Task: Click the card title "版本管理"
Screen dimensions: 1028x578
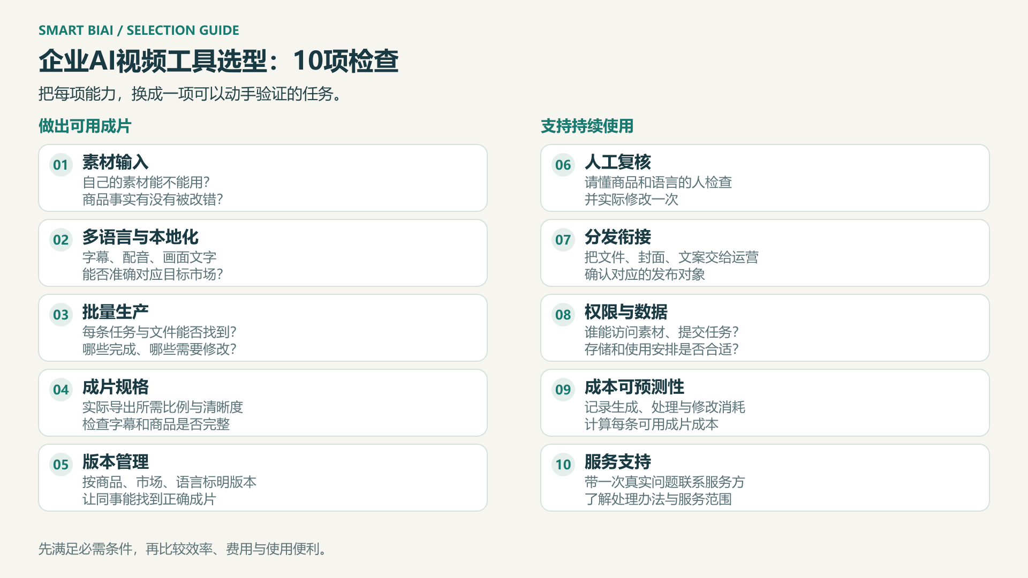Action: pyautogui.click(x=115, y=462)
